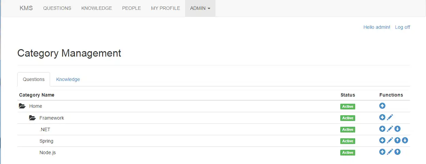Open PEOPLE page from navbar

pyautogui.click(x=131, y=8)
